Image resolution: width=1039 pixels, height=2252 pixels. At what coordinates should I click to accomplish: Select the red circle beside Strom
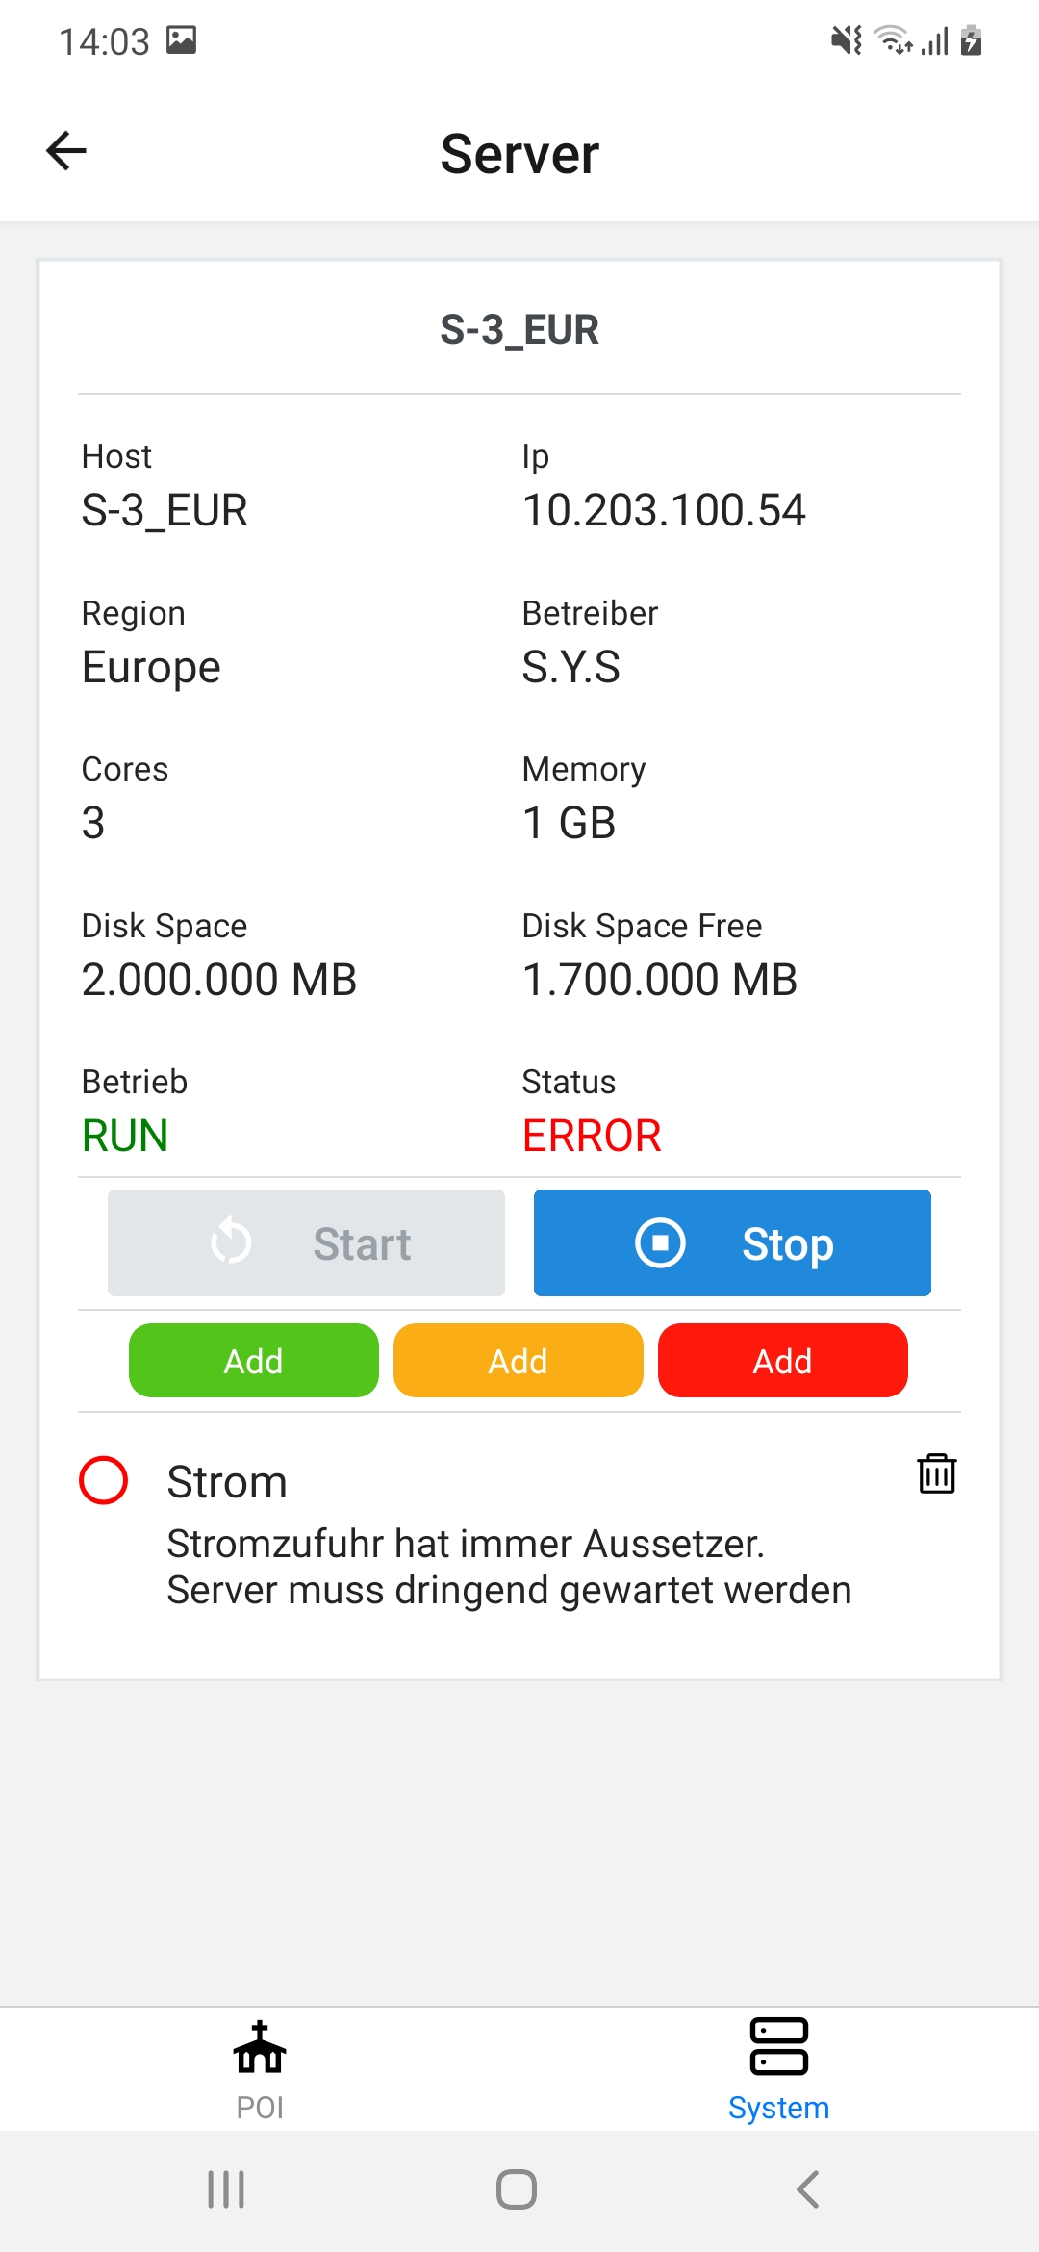click(x=103, y=1480)
